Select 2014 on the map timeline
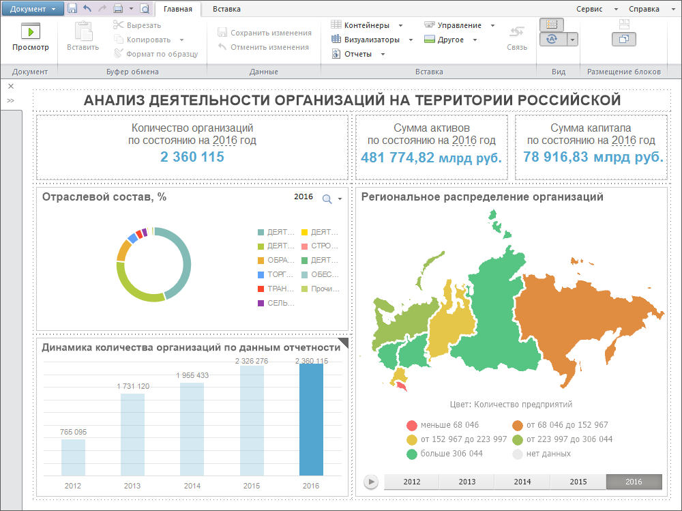The height and width of the screenshot is (511, 682). [x=522, y=482]
